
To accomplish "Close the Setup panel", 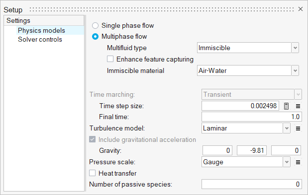I will [x=301, y=9].
